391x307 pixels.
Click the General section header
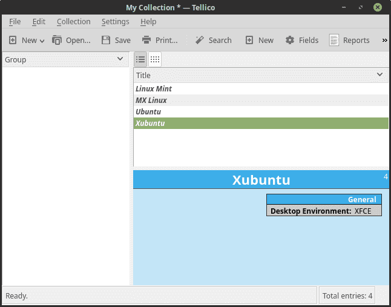click(324, 199)
